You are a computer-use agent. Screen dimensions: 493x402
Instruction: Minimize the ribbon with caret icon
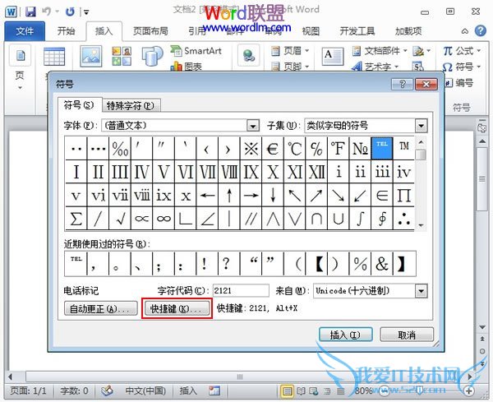click(x=465, y=31)
